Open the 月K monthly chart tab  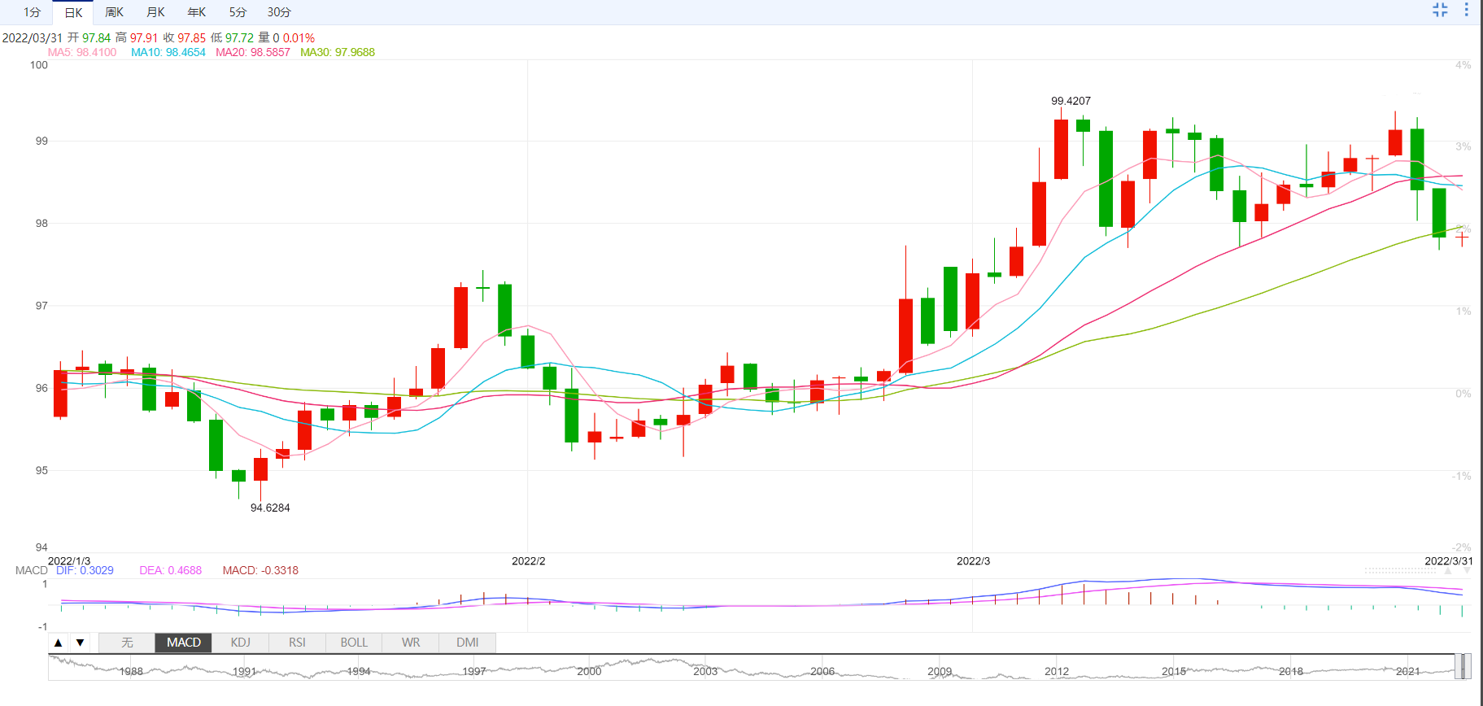155,12
